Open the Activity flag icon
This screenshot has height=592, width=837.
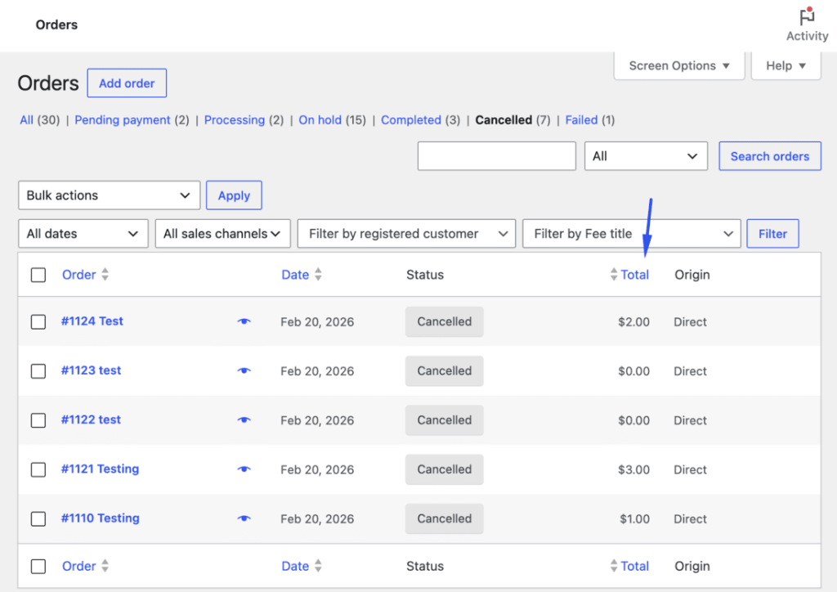807,17
